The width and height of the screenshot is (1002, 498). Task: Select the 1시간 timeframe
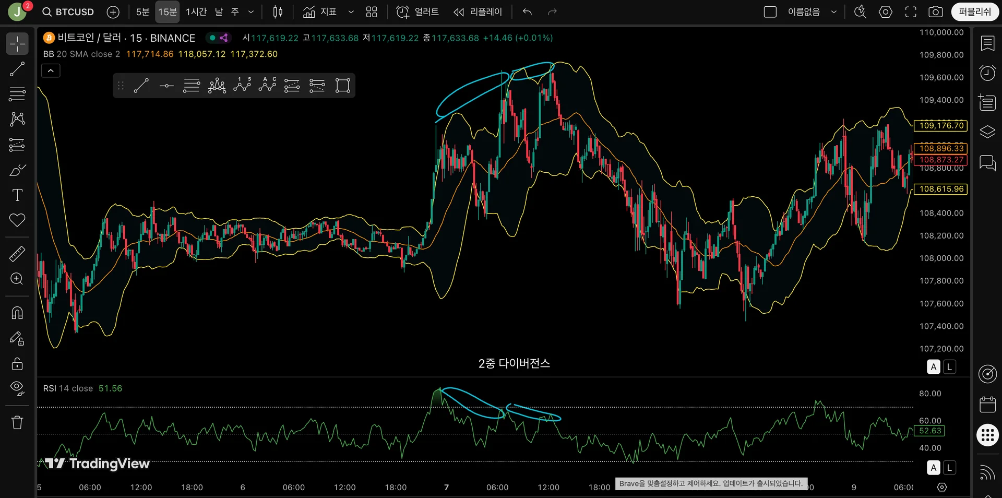[196, 12]
